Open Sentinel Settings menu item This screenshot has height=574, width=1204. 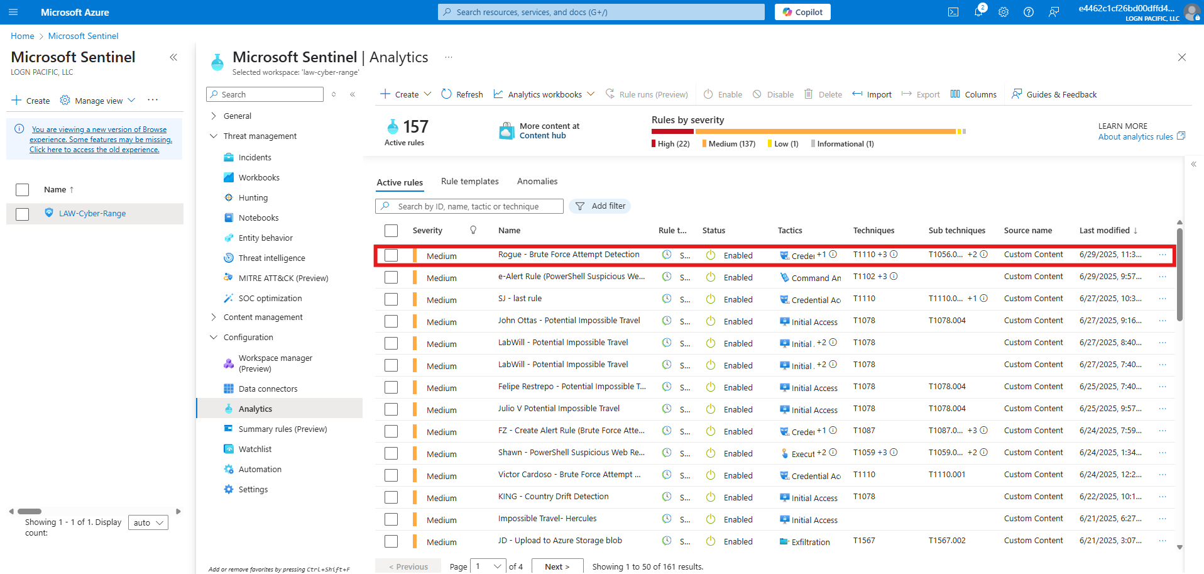point(253,489)
